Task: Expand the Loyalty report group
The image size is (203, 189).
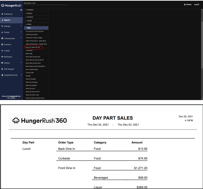Action: [x=36, y=21]
